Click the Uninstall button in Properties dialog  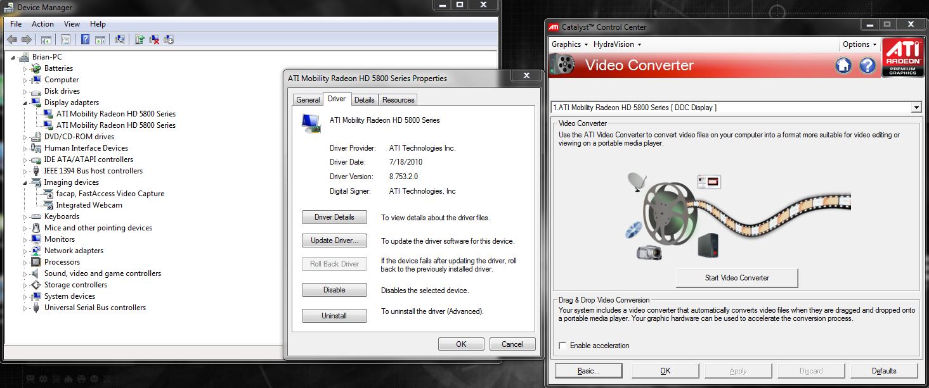coord(334,315)
